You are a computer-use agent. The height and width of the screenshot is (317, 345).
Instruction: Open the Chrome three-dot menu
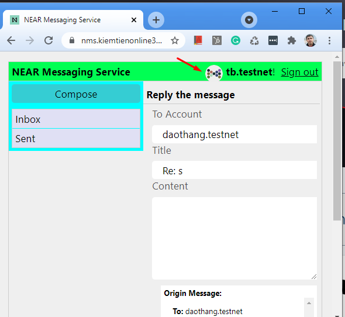(x=329, y=40)
